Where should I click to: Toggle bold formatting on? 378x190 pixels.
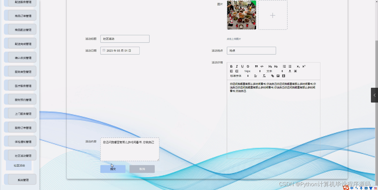(x=232, y=66)
